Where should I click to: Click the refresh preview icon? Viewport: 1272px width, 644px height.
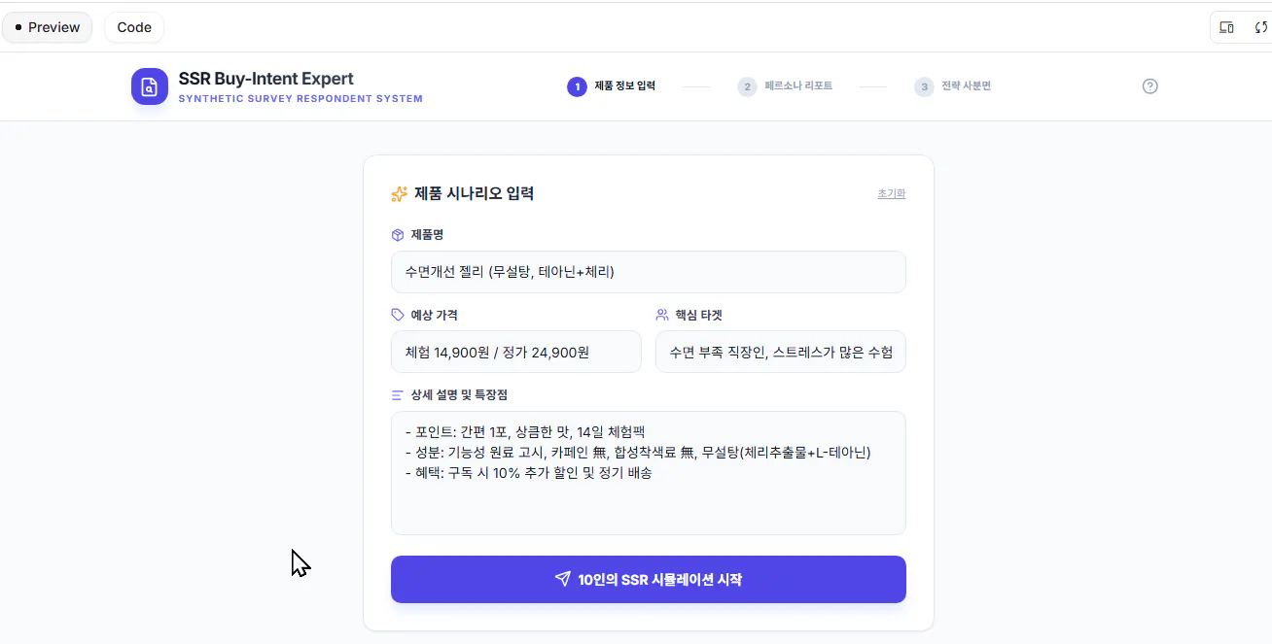point(1260,27)
